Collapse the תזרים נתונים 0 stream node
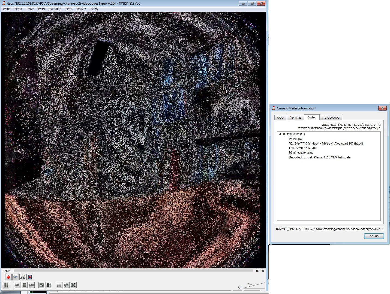This screenshot has width=390, height=294. coord(280,134)
